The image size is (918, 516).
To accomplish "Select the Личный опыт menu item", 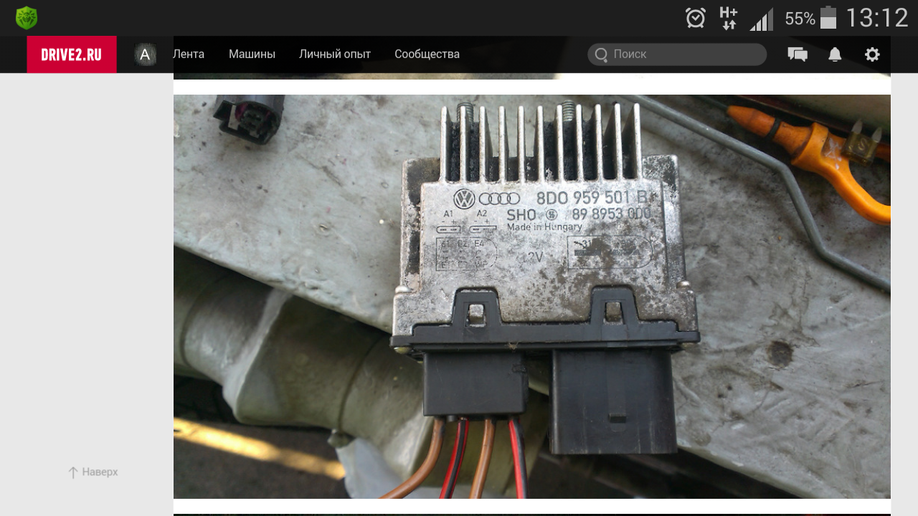I will pos(335,54).
